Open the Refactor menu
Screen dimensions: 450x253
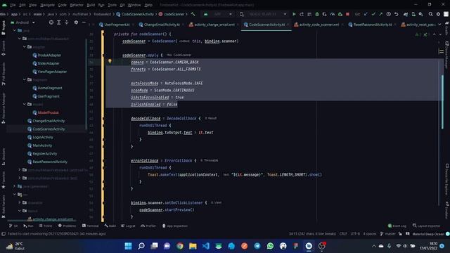[77, 5]
